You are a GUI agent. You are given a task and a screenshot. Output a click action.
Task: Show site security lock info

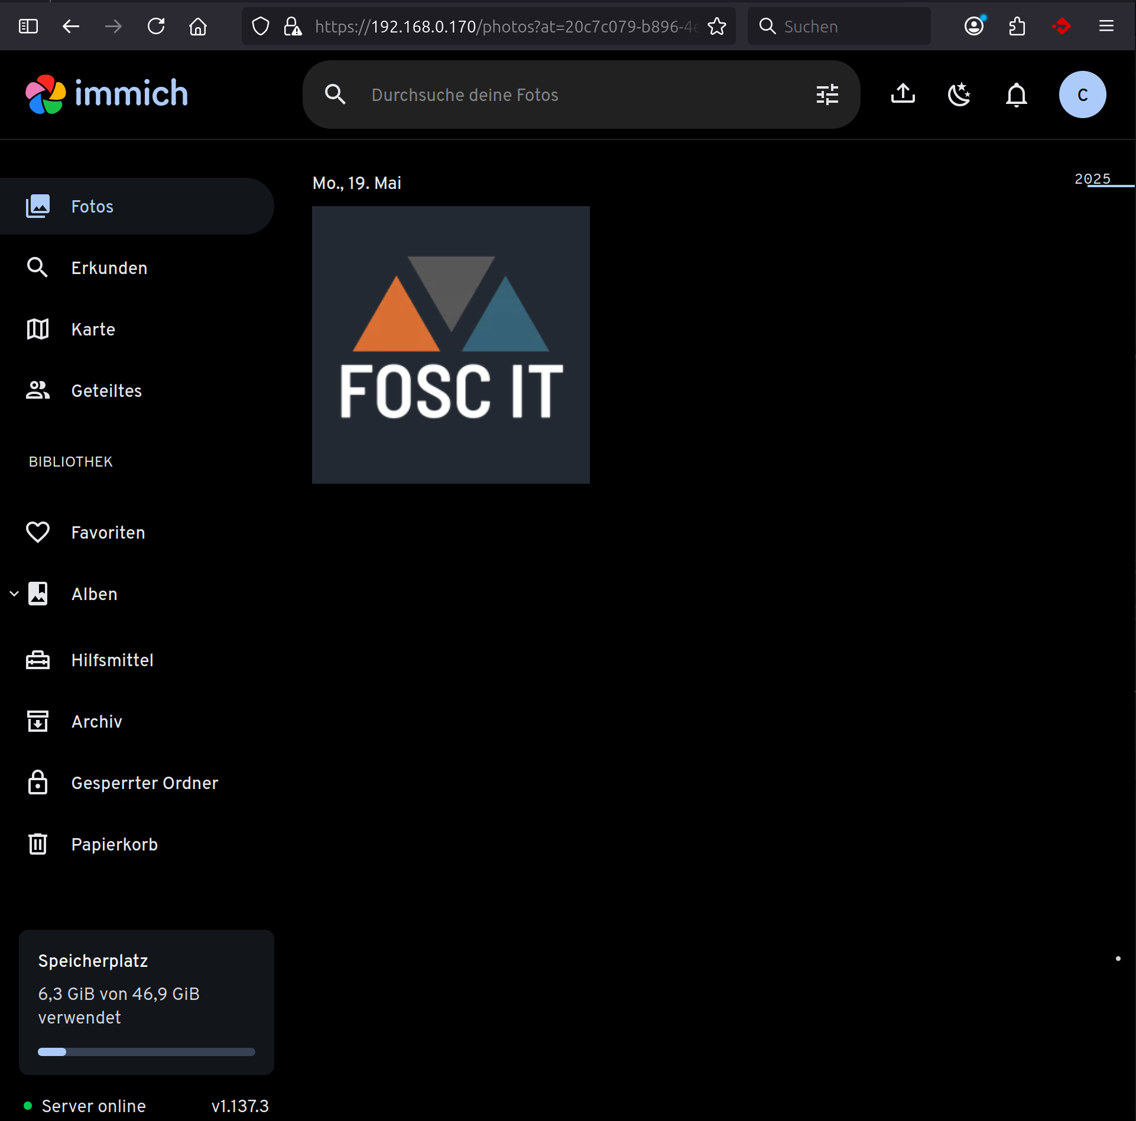click(293, 26)
